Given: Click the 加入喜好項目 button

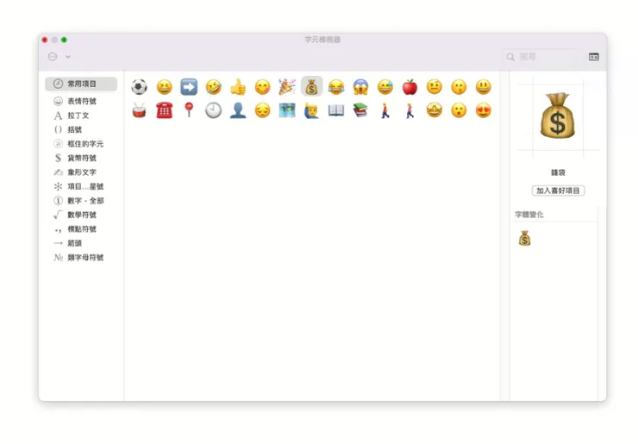Looking at the screenshot, I should [558, 191].
